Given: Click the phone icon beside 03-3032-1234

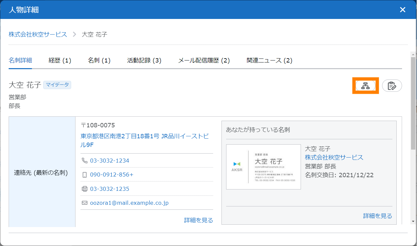Looking at the screenshot, I should pos(84,161).
